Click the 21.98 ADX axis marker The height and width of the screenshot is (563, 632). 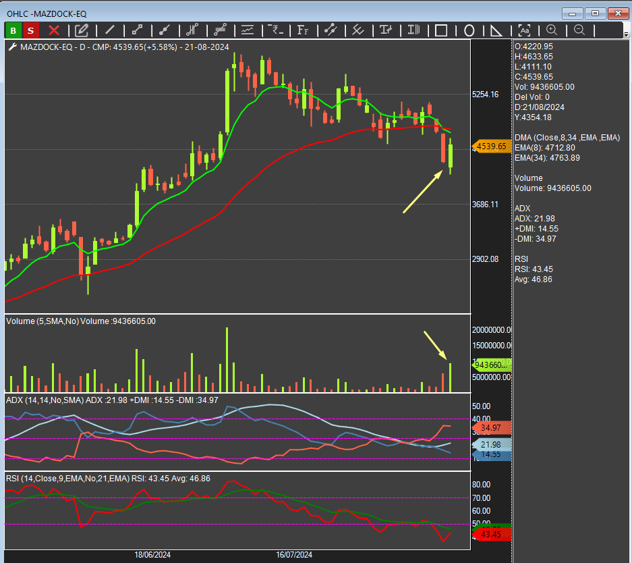(x=491, y=444)
